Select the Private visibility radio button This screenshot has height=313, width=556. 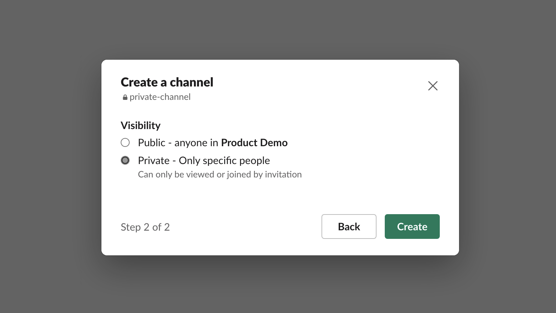125,160
